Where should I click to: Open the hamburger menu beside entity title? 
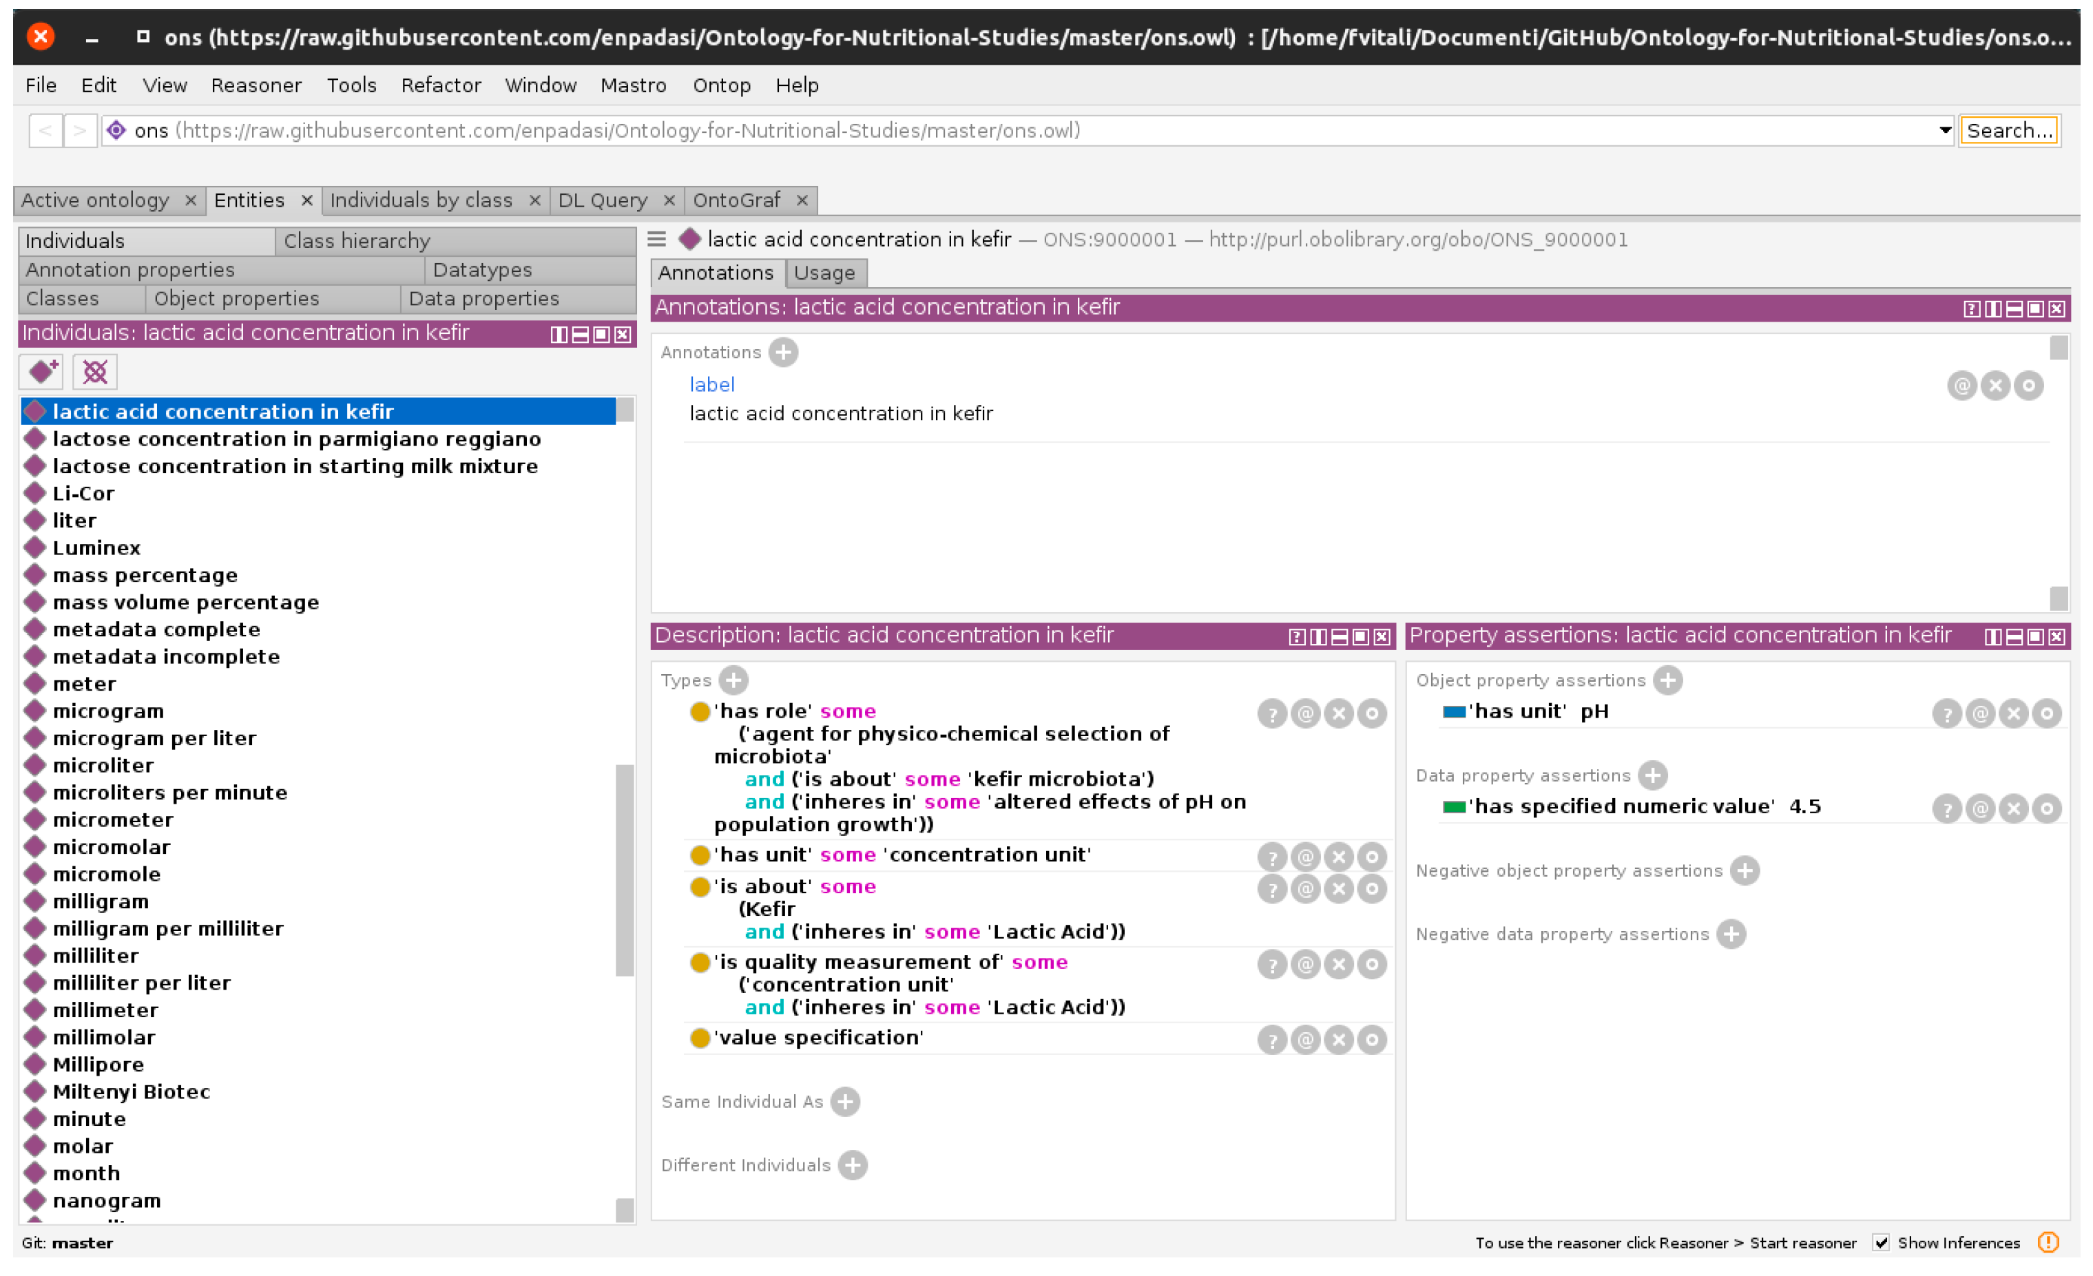point(656,239)
